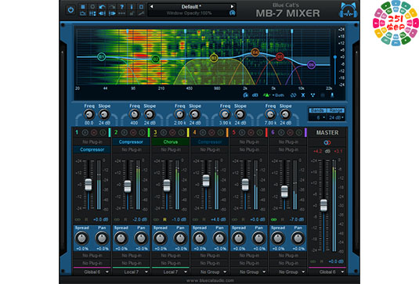
Task: Toggle the mixer faders view icon
Action: click(92, 13)
